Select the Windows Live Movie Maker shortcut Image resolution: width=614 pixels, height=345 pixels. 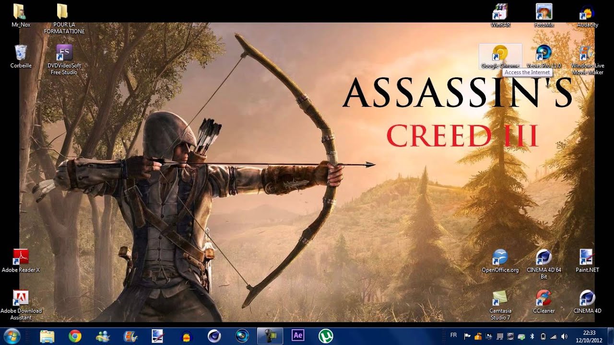(x=587, y=59)
